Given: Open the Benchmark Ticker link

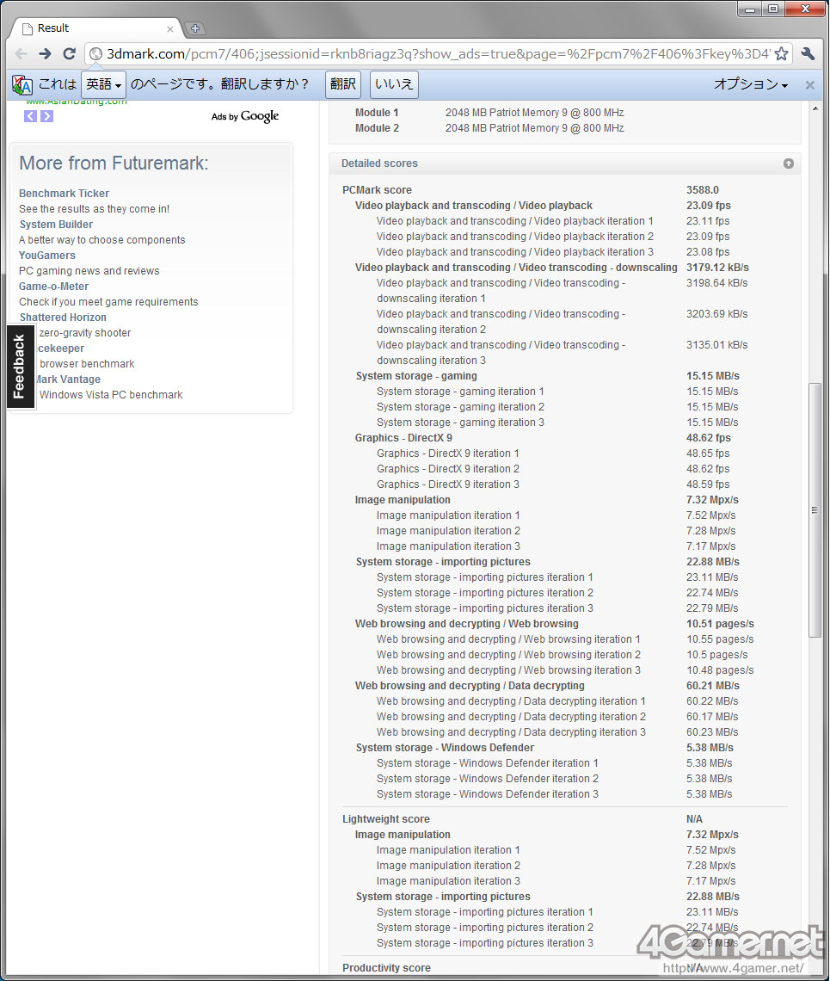Looking at the screenshot, I should coord(64,194).
